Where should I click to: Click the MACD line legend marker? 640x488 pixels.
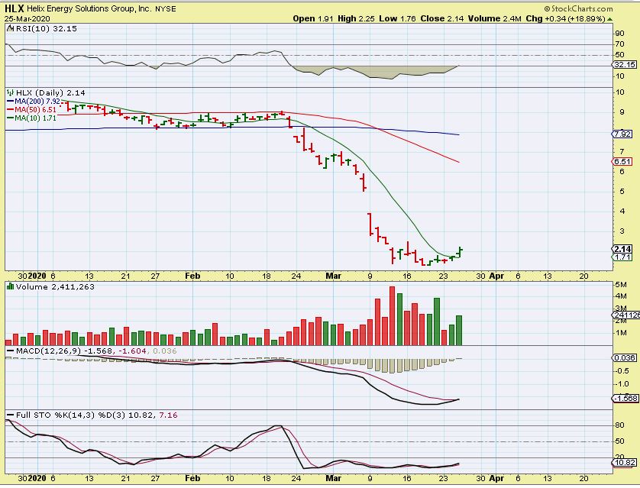click(x=10, y=351)
